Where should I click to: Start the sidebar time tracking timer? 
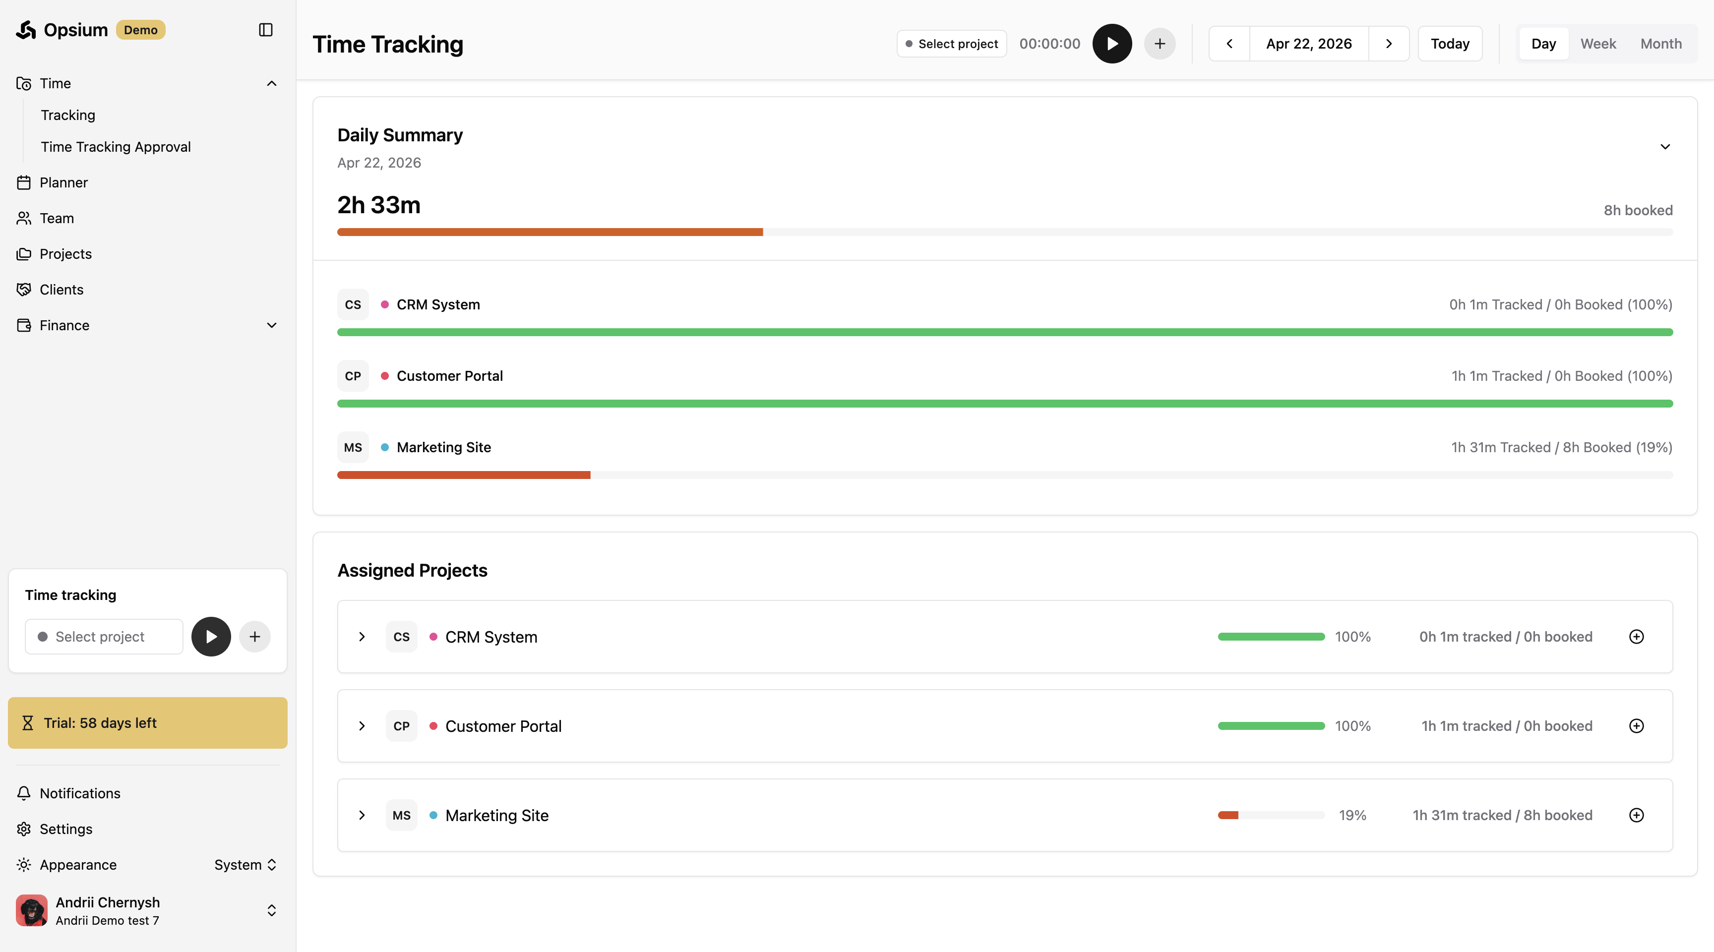pyautogui.click(x=211, y=637)
